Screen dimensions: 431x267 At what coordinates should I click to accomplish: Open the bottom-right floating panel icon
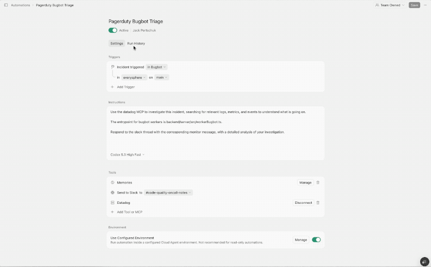(425, 261)
